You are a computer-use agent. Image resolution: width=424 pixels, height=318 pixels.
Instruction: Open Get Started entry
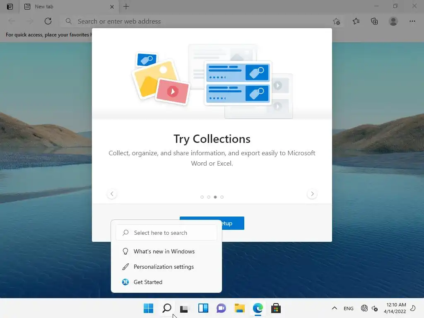point(166,282)
